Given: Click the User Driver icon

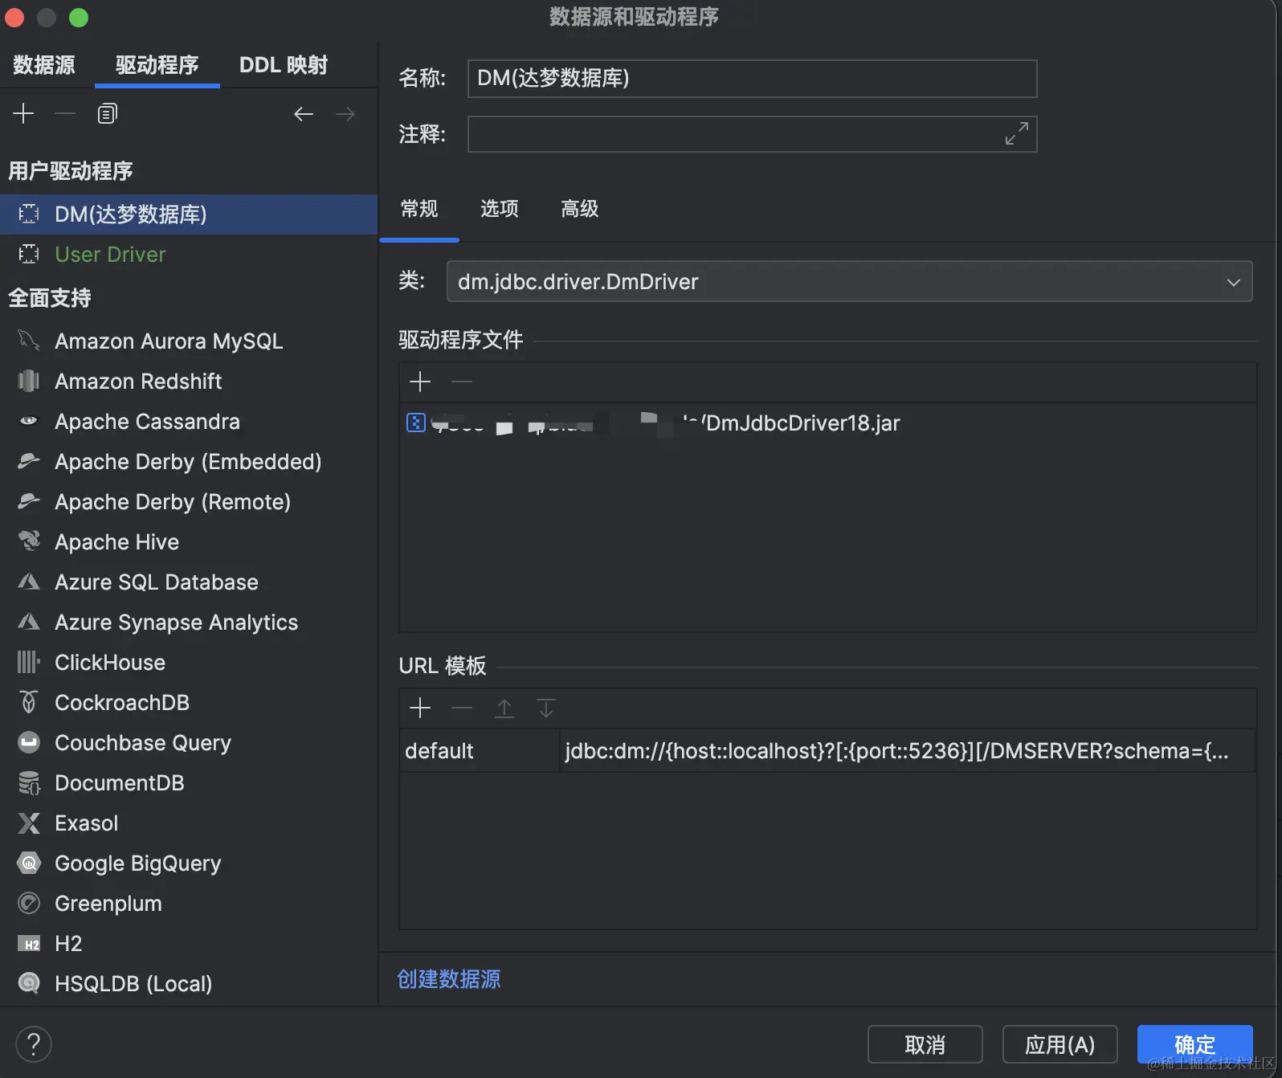Looking at the screenshot, I should tap(29, 254).
